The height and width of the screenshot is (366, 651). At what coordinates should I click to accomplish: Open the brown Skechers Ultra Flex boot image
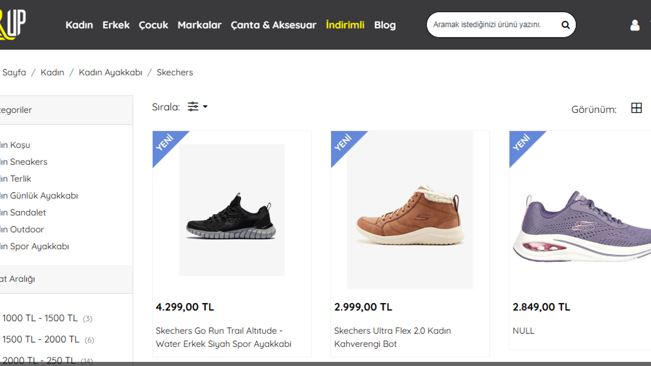click(410, 210)
